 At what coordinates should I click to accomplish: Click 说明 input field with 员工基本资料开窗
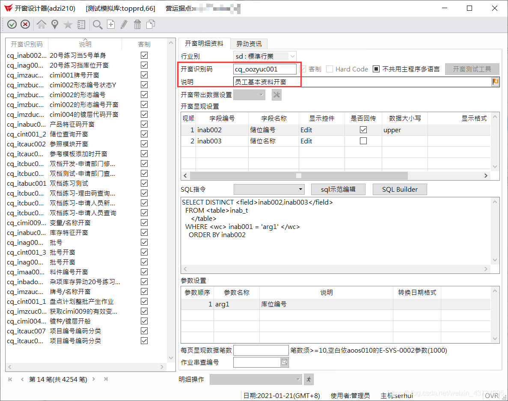[x=362, y=82]
